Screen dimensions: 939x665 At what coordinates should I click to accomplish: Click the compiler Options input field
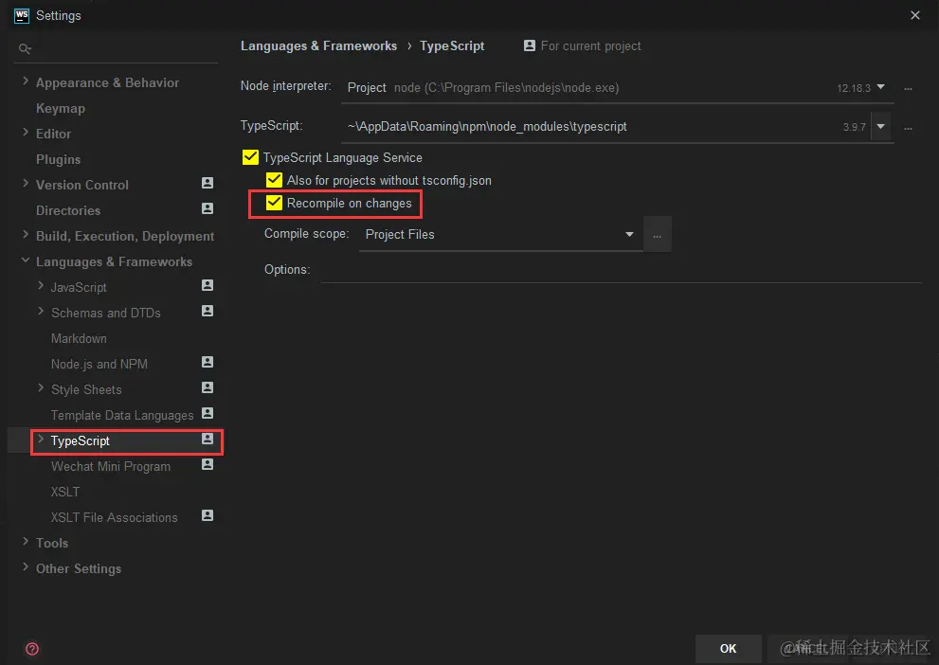[621, 270]
